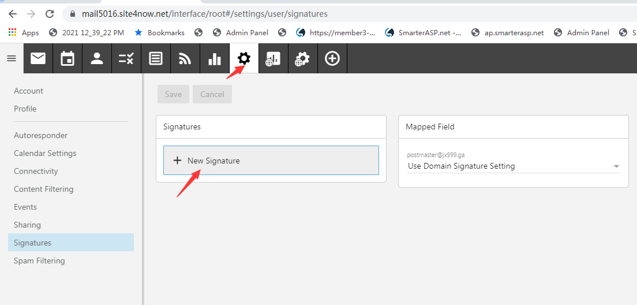This screenshot has width=637, height=305.
Task: Toggle the hamburger menu sidebar
Action: 12,58
